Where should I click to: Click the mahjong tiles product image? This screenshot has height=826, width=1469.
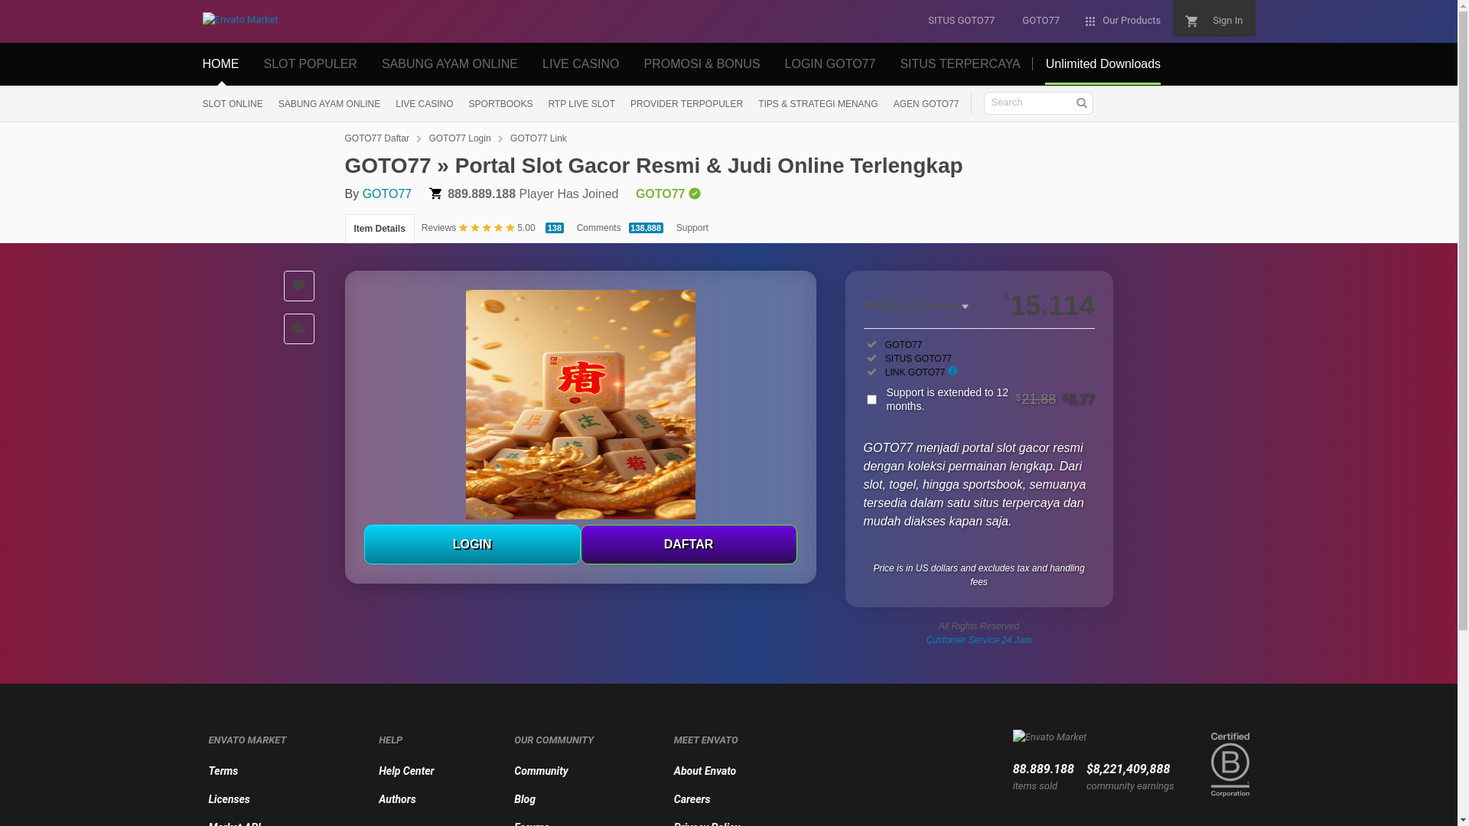(581, 405)
